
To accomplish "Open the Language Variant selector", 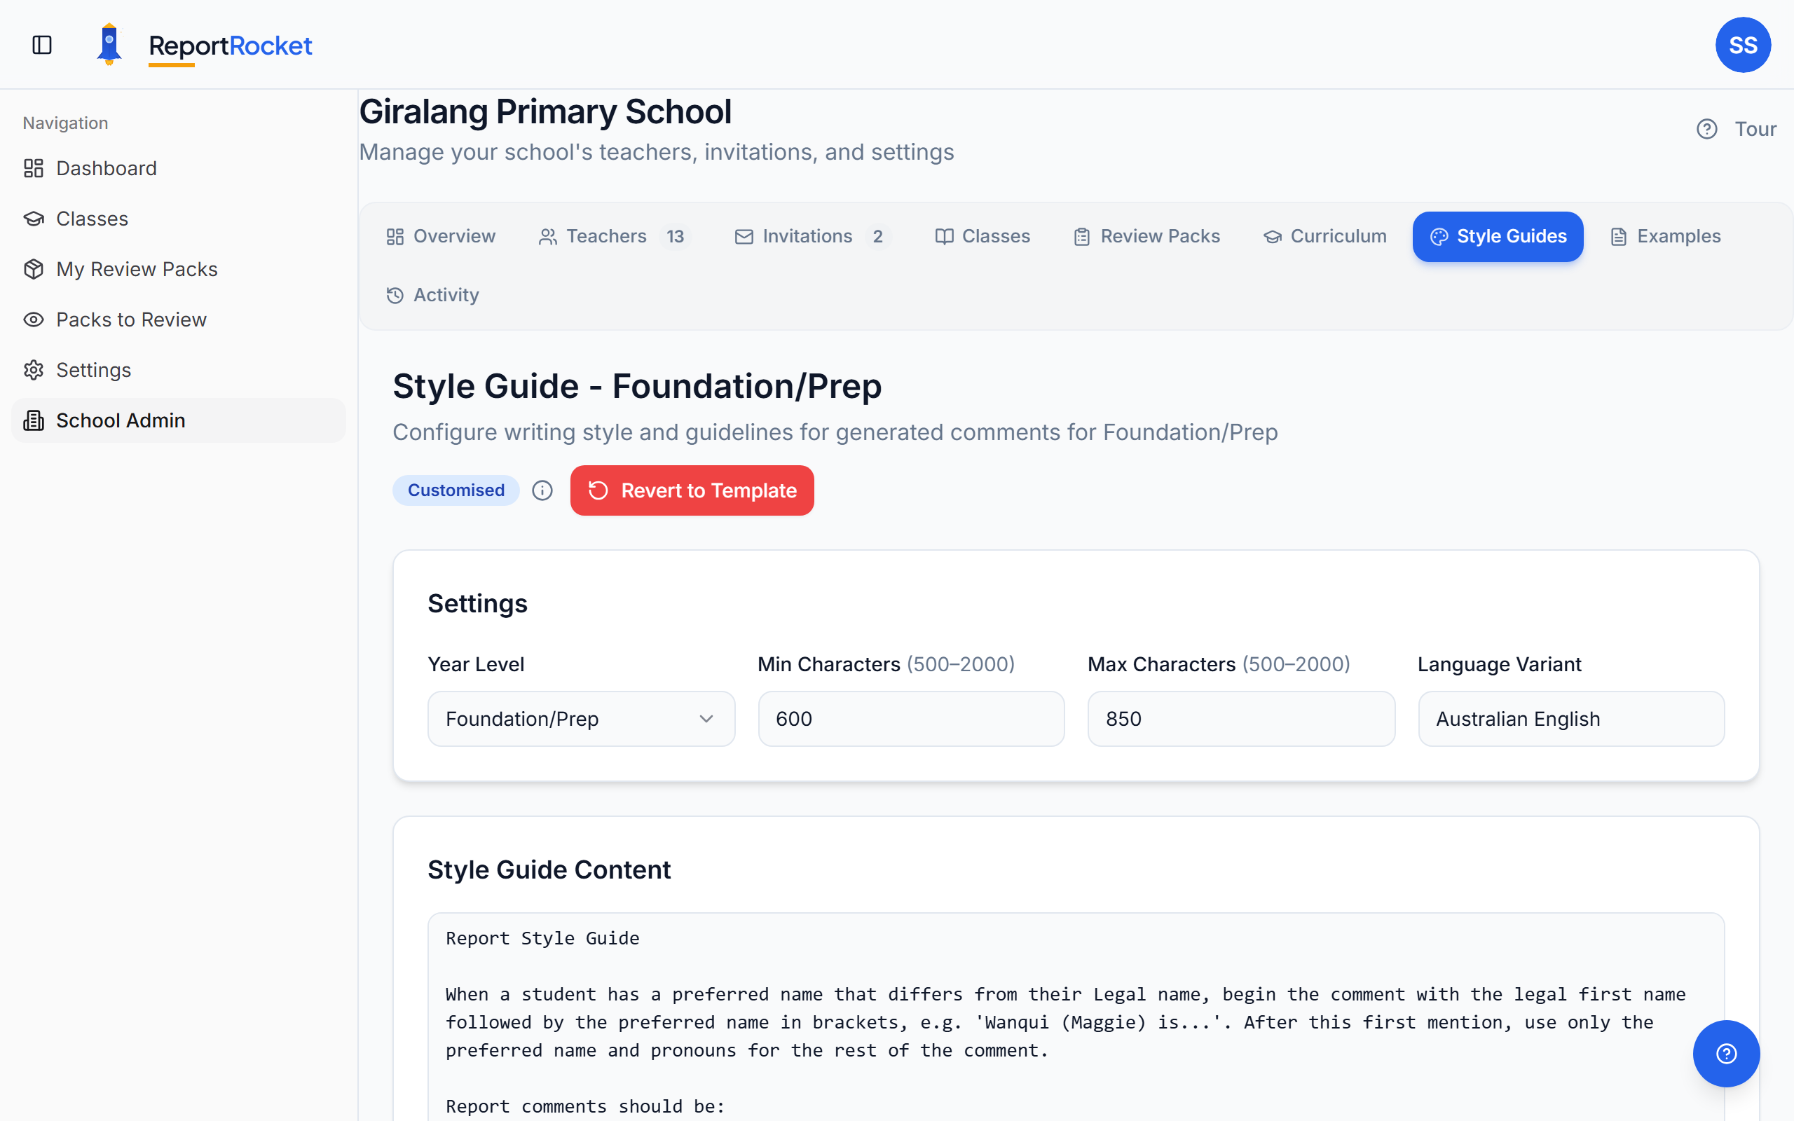I will point(1570,718).
